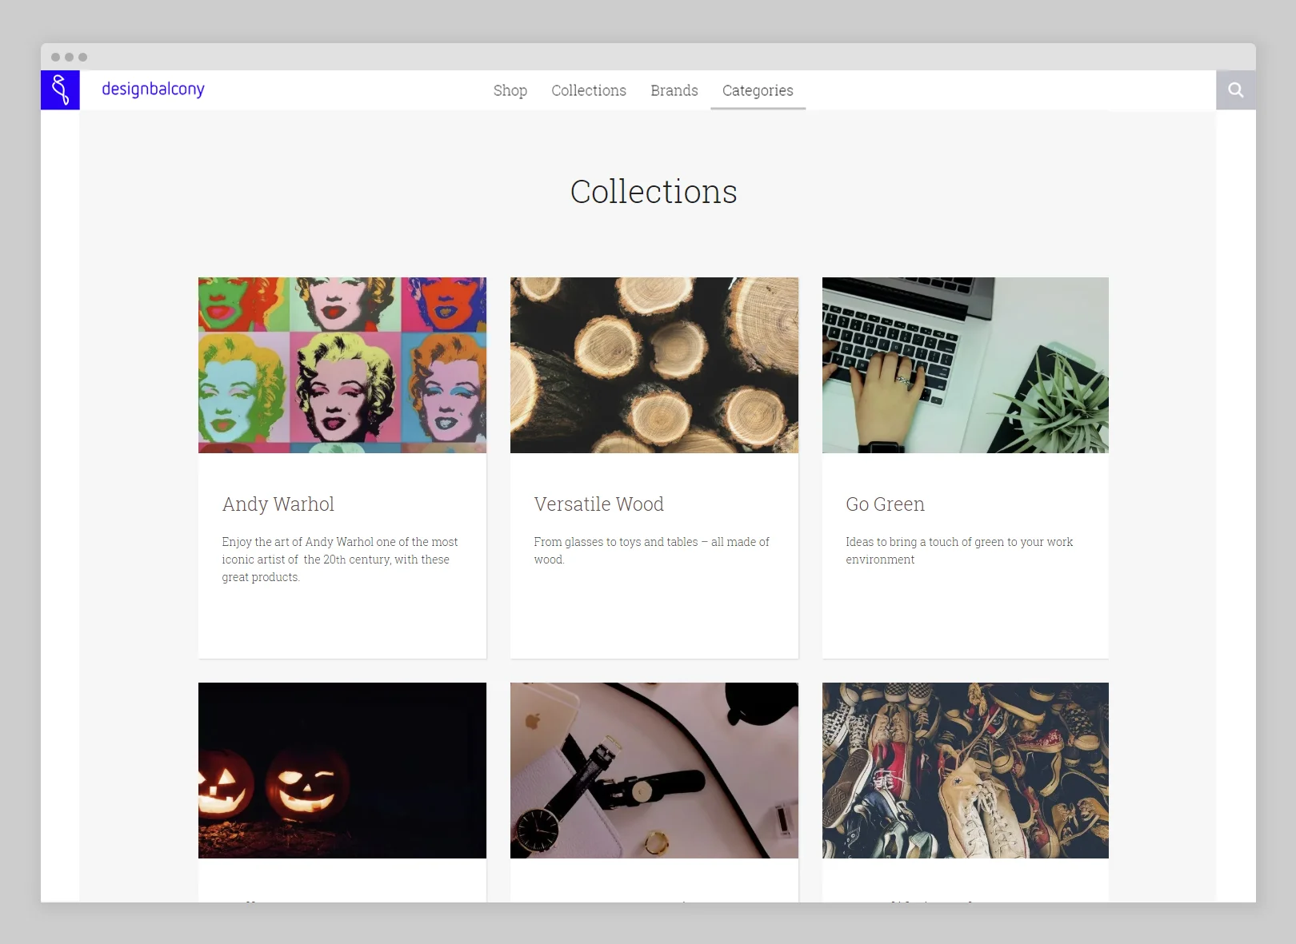
Task: Click the Versatile Wood collection title
Action: coord(599,504)
